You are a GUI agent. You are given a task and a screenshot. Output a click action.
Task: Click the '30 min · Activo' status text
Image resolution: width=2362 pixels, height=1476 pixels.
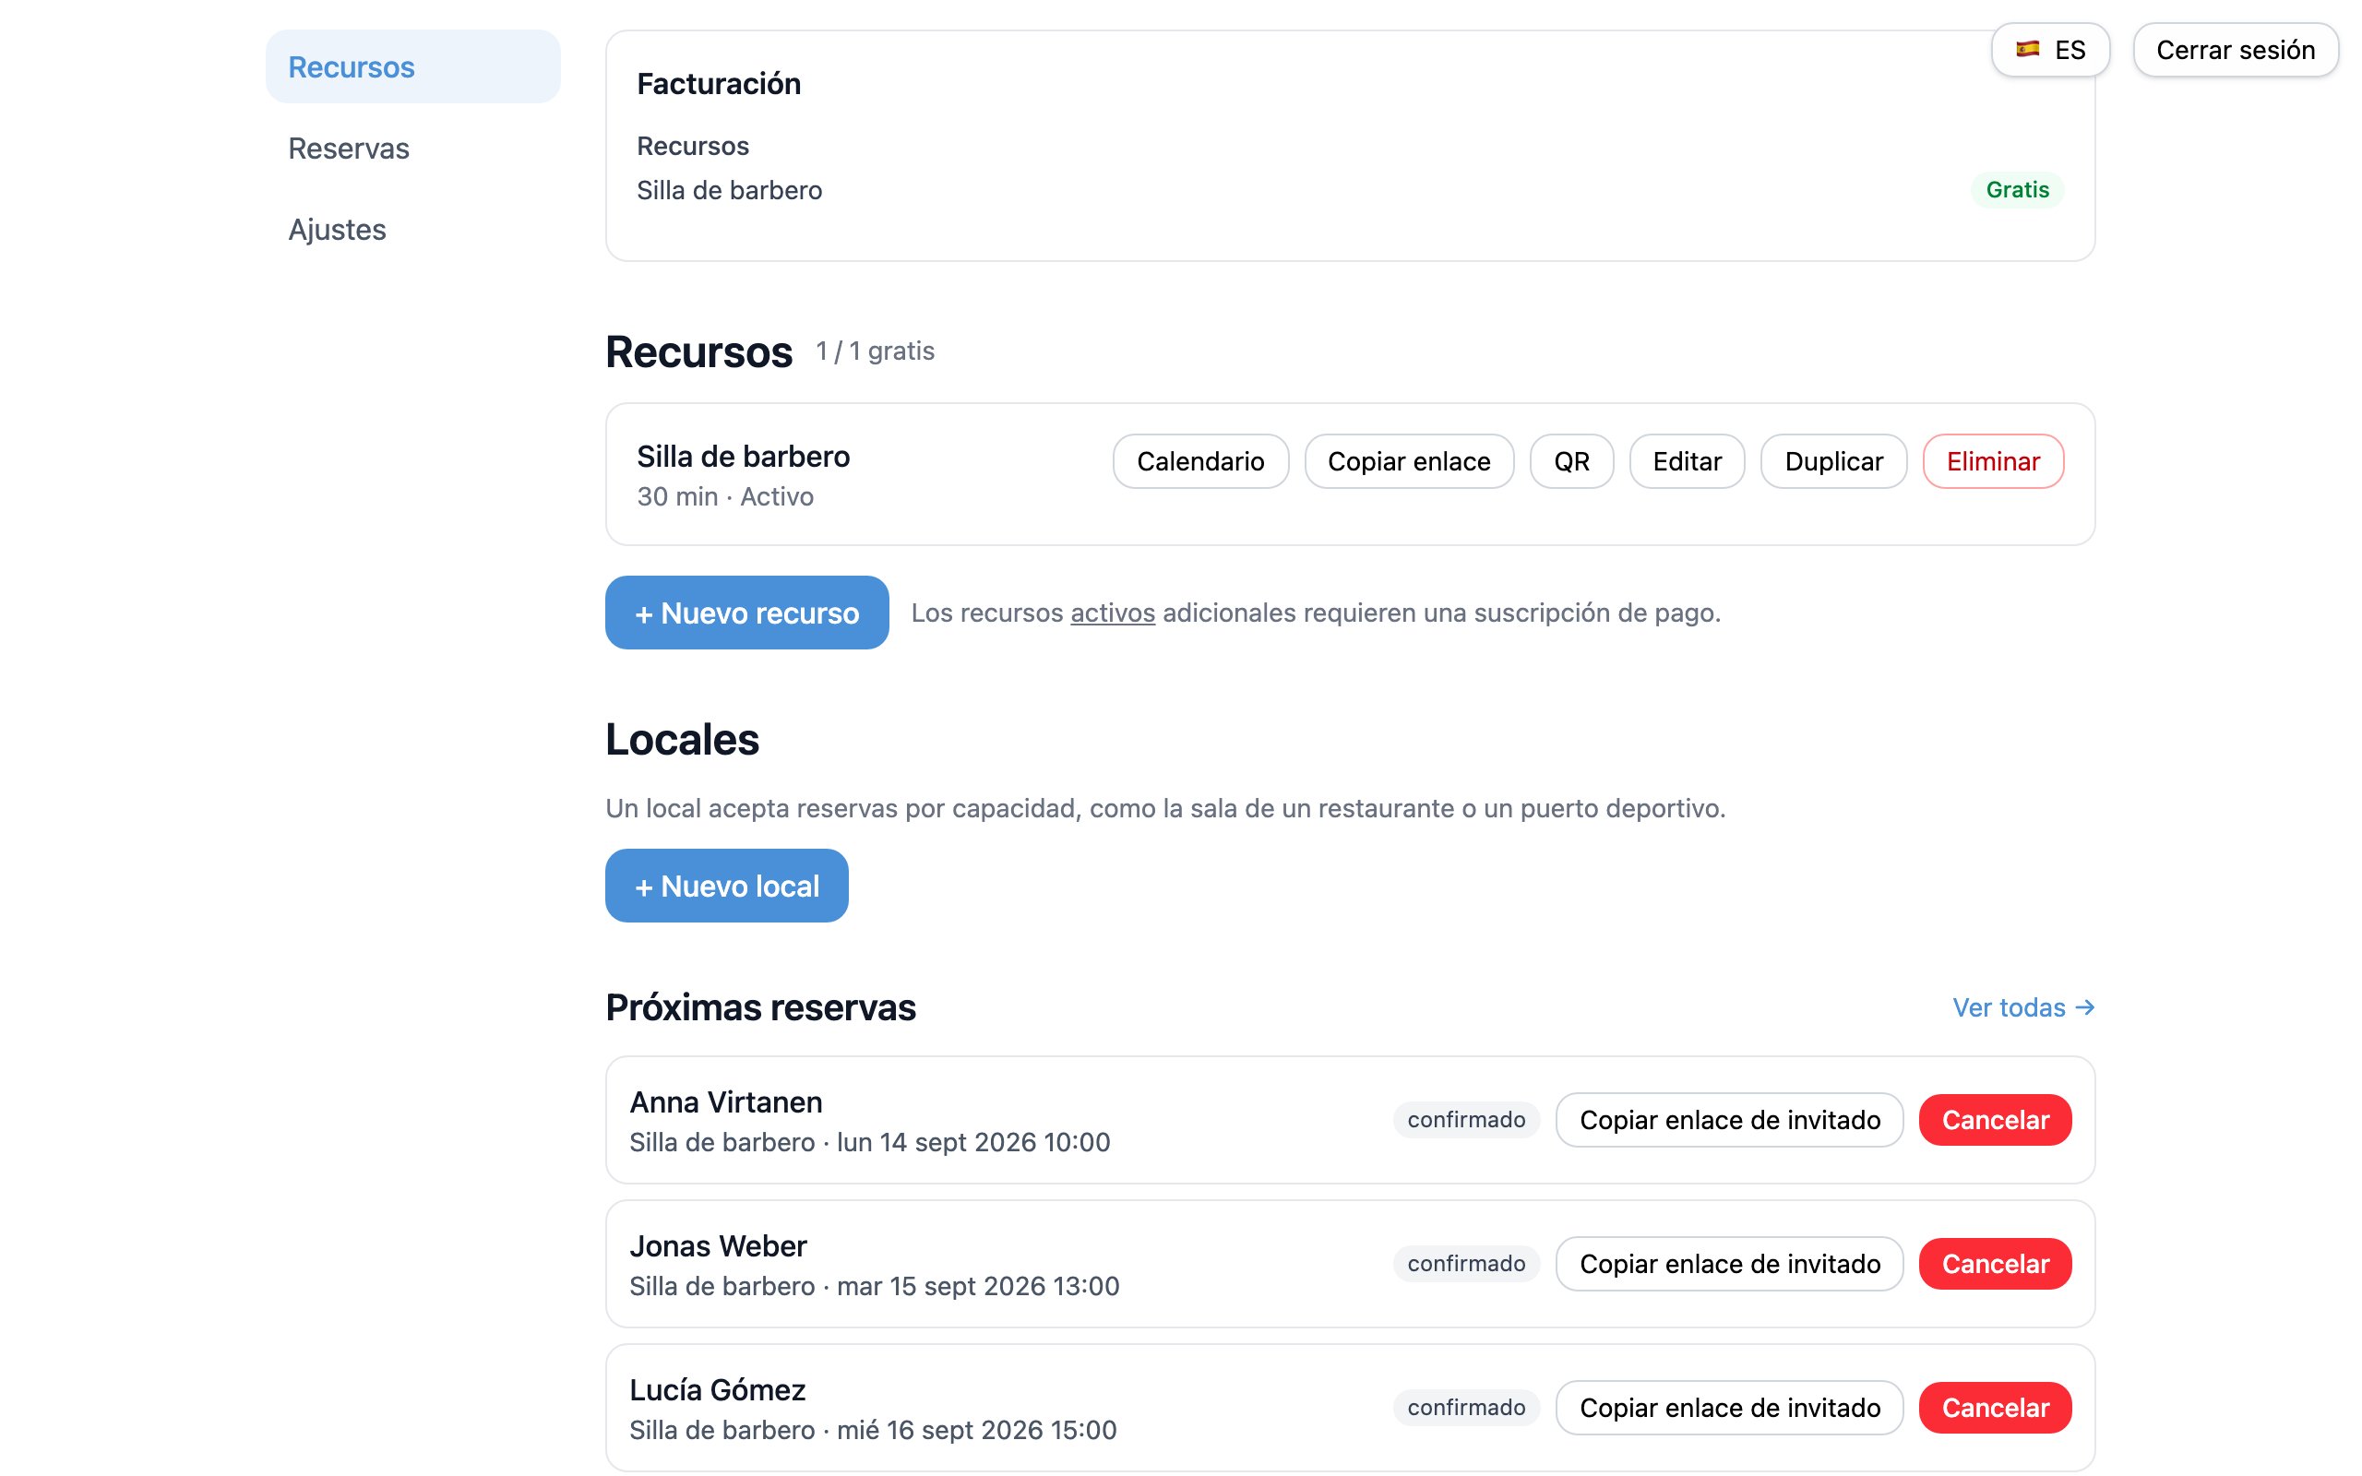pos(725,496)
